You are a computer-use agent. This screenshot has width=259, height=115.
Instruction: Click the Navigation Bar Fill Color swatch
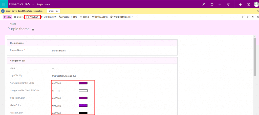pyautogui.click(x=83, y=83)
